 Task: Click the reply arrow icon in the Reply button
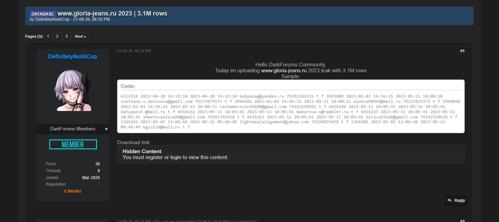[450, 200]
